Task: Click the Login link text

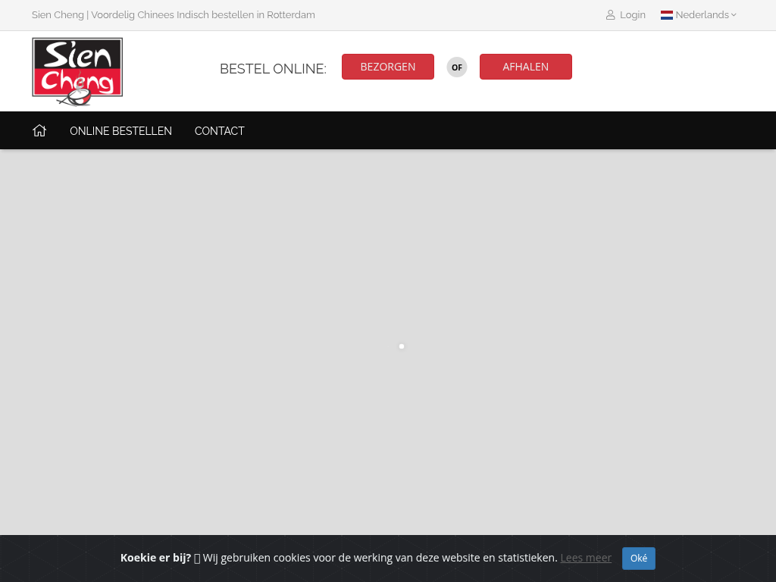Action: [x=633, y=15]
